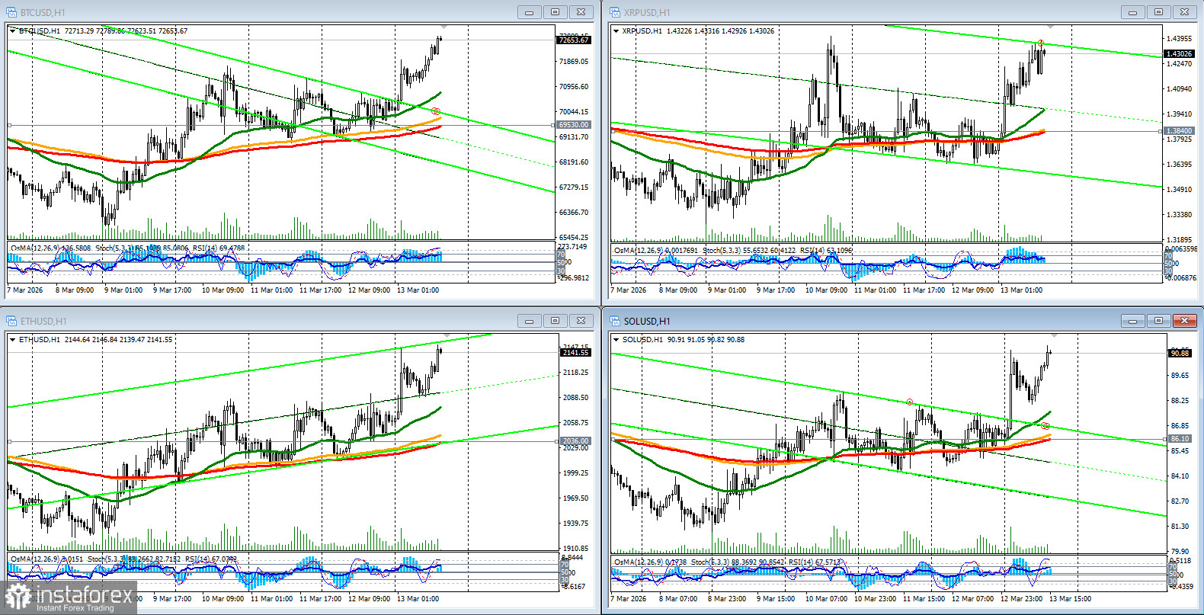1204x615 pixels.
Task: Select the red circle marker atop XRPUSD chart
Action: (1040, 43)
